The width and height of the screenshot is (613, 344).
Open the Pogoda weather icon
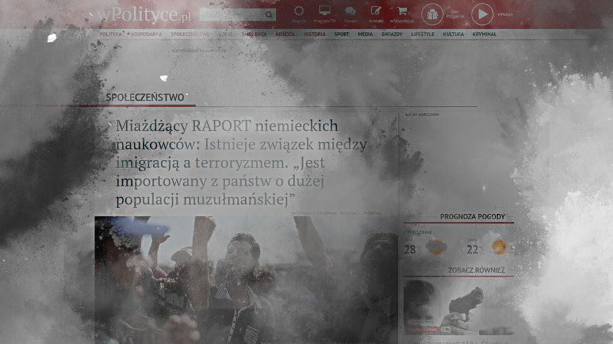(299, 11)
